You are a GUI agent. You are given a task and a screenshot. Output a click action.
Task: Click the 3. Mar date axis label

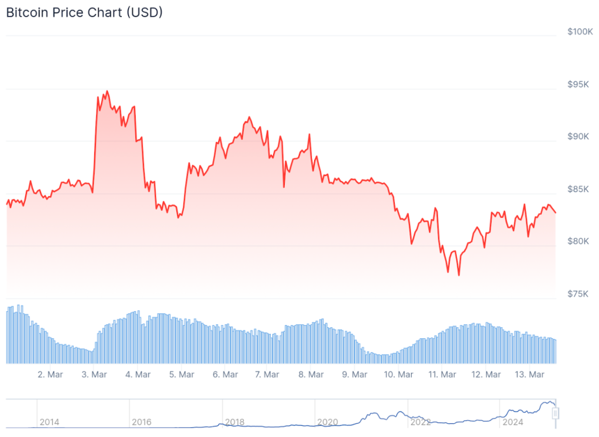(x=94, y=374)
